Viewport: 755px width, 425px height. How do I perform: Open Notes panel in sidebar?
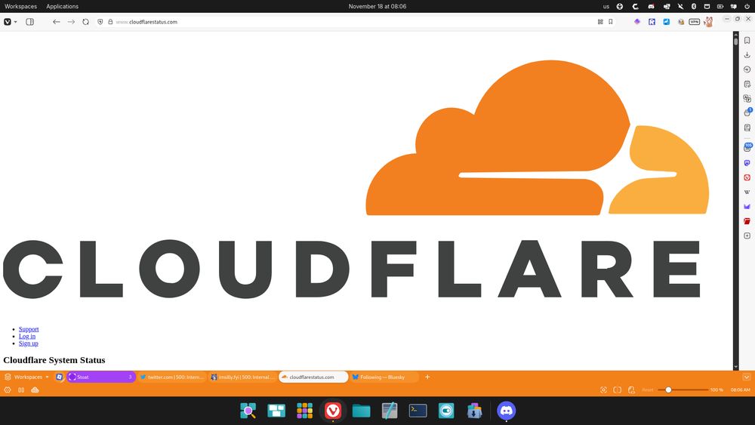(x=747, y=85)
